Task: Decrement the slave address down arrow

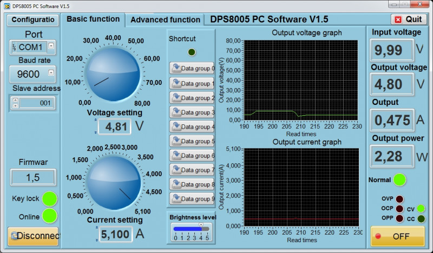Action: click(16, 105)
